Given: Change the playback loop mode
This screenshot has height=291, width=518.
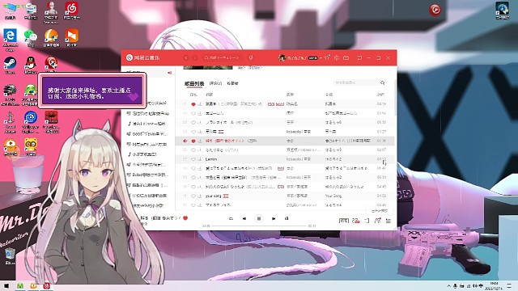Looking at the screenshot, I should pyautogui.click(x=231, y=218).
